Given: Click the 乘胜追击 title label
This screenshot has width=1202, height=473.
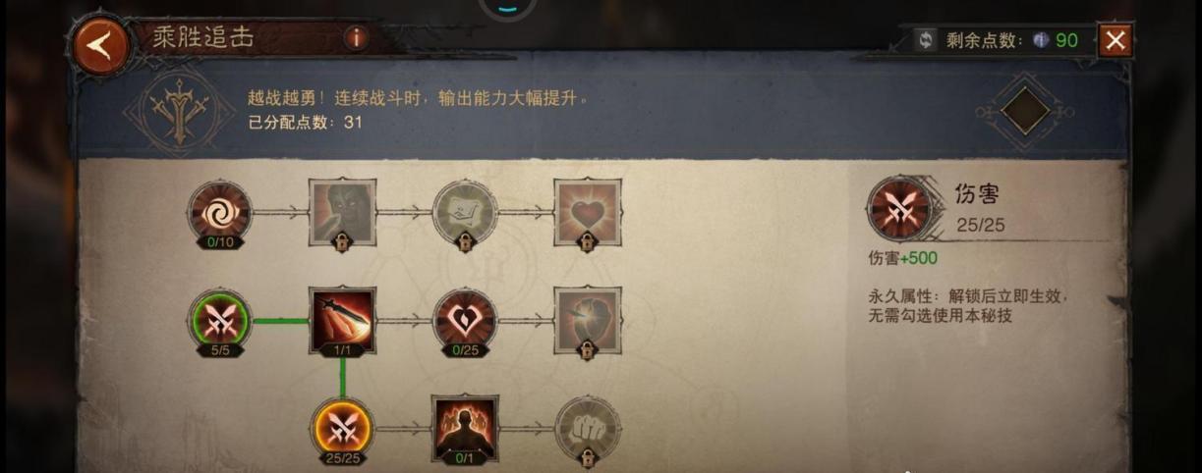Looking at the screenshot, I should click(x=202, y=38).
